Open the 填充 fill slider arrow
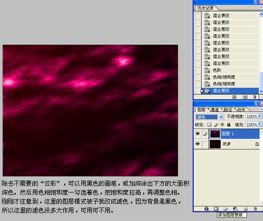The image size is (263, 221). [x=260, y=124]
